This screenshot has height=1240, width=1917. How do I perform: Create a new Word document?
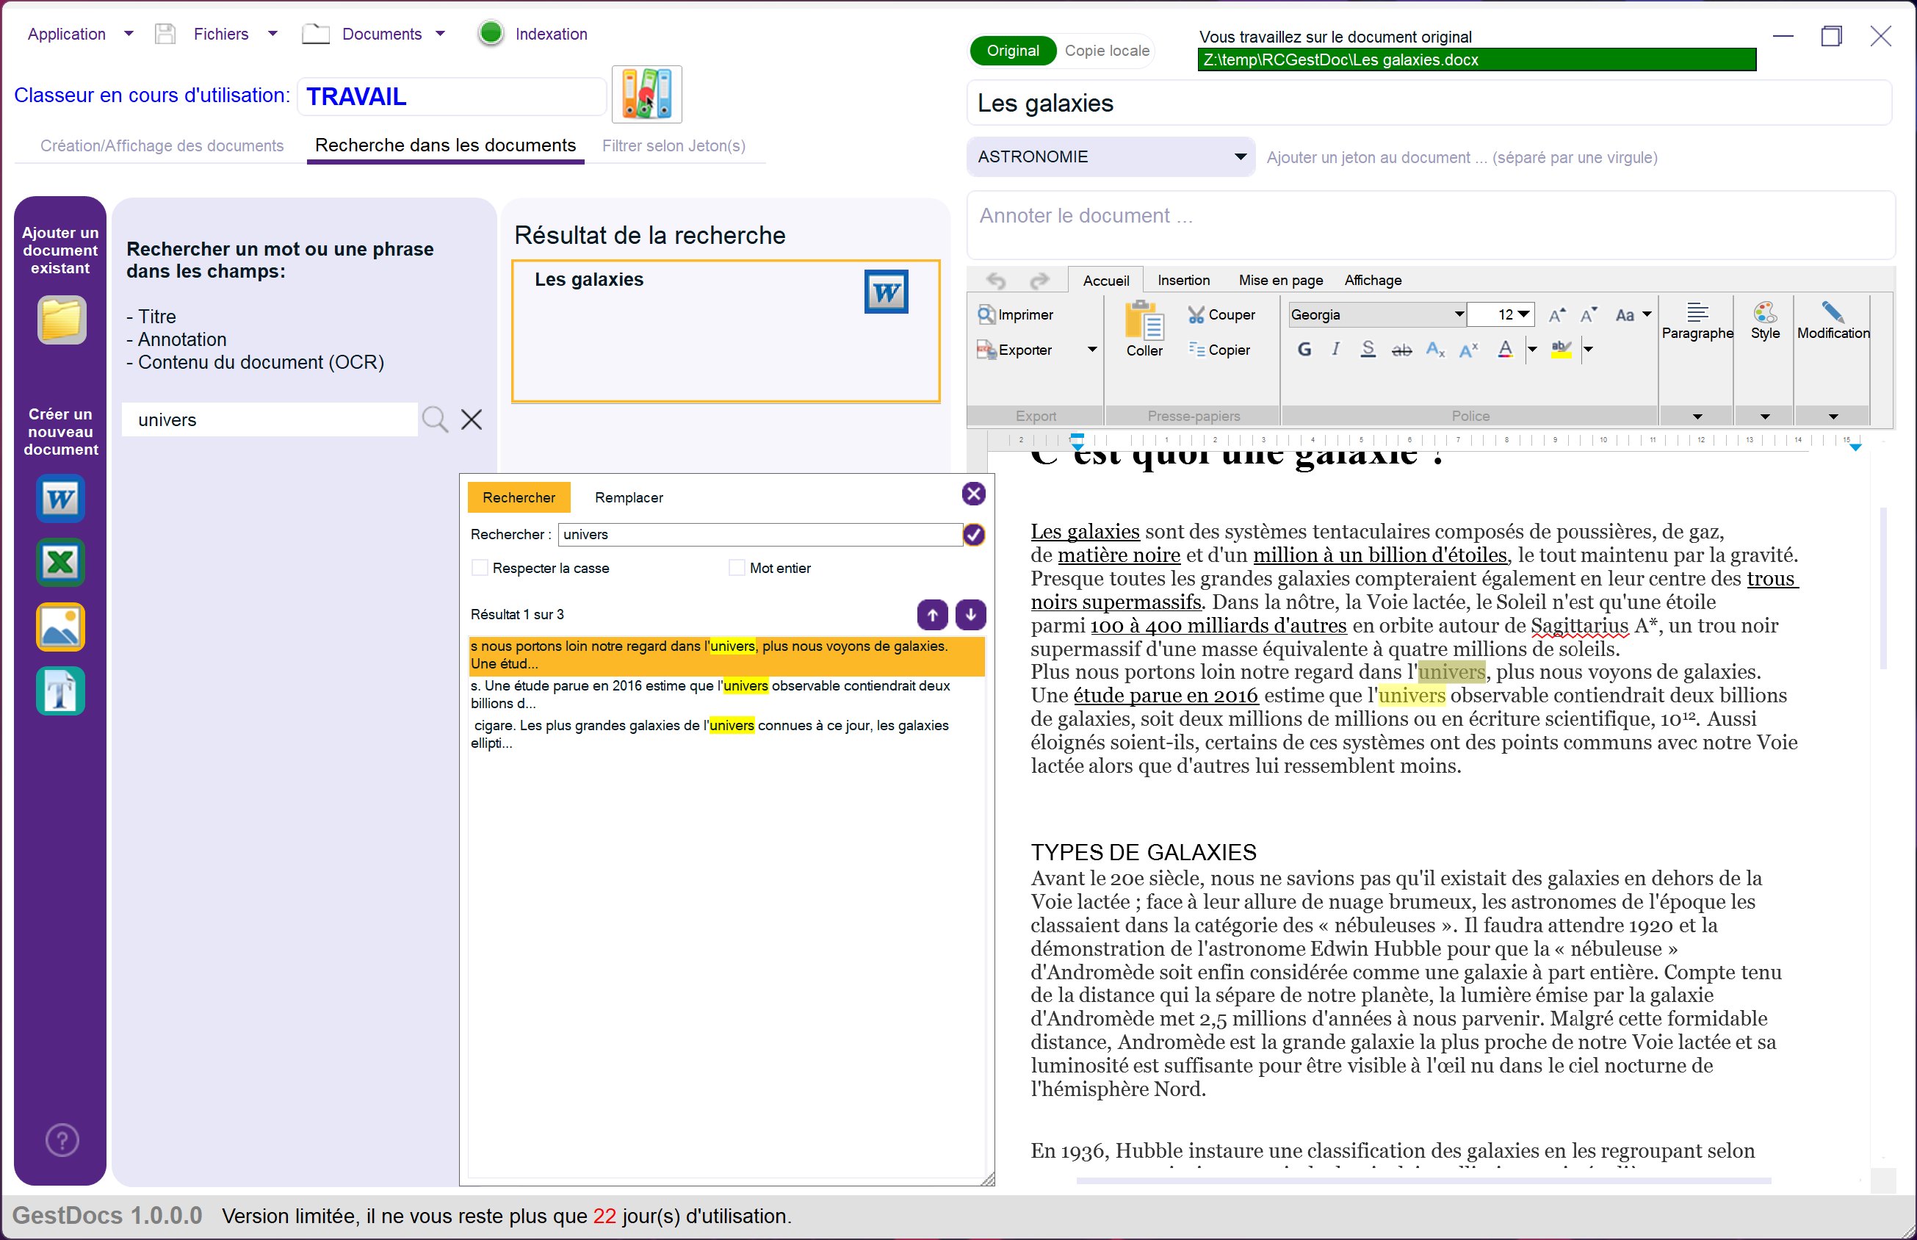click(60, 500)
